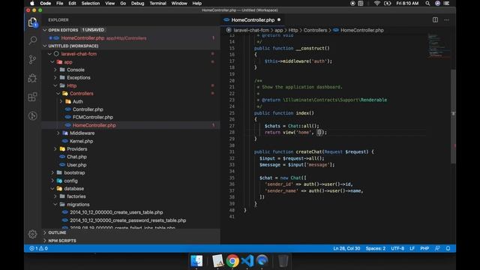
Task: Open macOS Spotlight search
Action: (x=427, y=3)
